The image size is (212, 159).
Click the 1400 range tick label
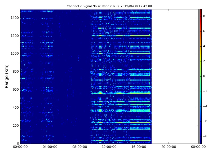[x=15, y=18]
